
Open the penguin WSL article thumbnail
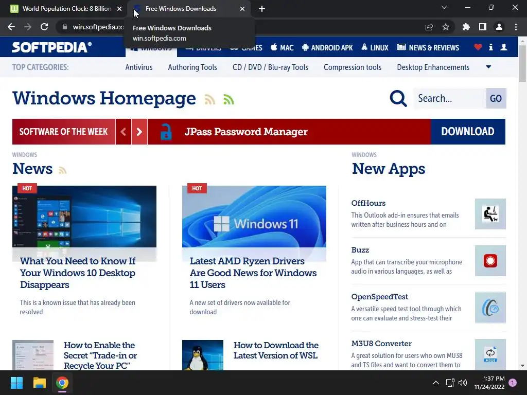coord(203,355)
